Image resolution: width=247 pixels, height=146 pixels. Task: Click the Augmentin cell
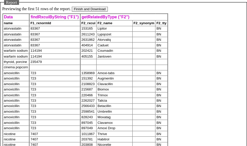tap(115, 78)
